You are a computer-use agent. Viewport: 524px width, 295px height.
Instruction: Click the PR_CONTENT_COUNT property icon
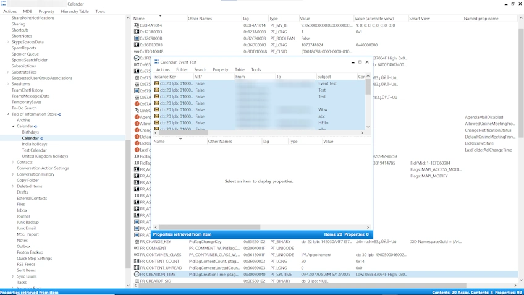[137, 261]
